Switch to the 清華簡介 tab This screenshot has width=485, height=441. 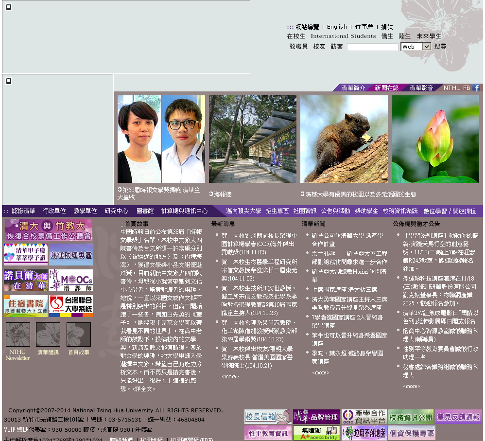click(353, 88)
